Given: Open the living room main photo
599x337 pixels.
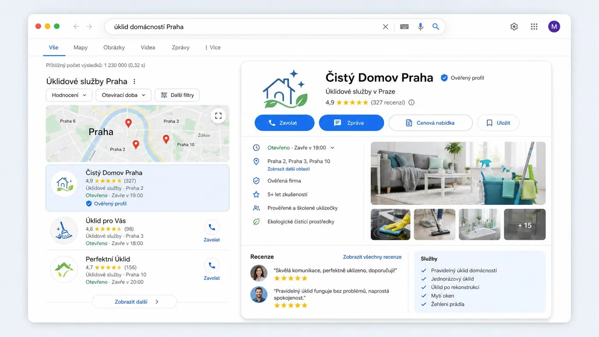Looking at the screenshot, I should click(x=458, y=173).
